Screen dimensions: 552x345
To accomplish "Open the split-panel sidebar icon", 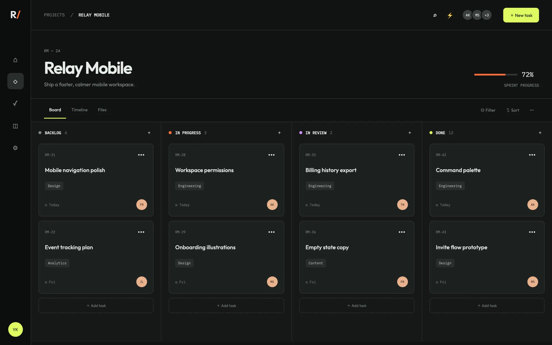I will [15, 126].
